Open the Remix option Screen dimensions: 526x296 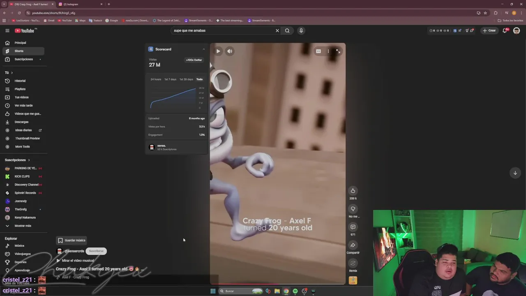(353, 263)
